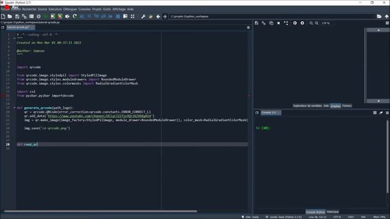Click the Kite ready status indicator
390x219 pixels.
[x=250, y=217]
